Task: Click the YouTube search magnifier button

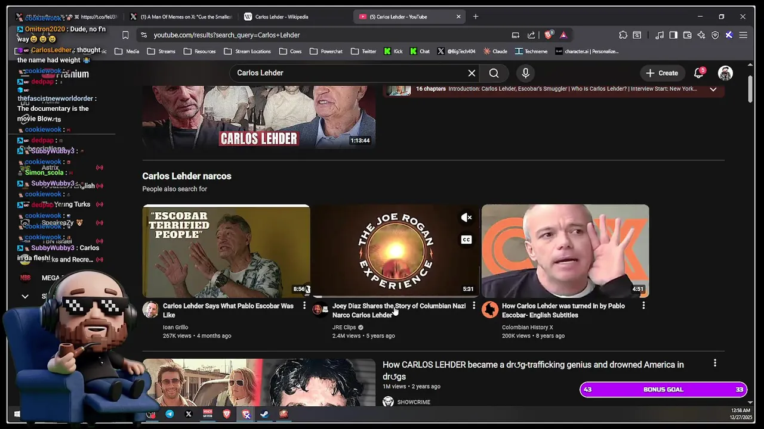Action: coord(494,73)
